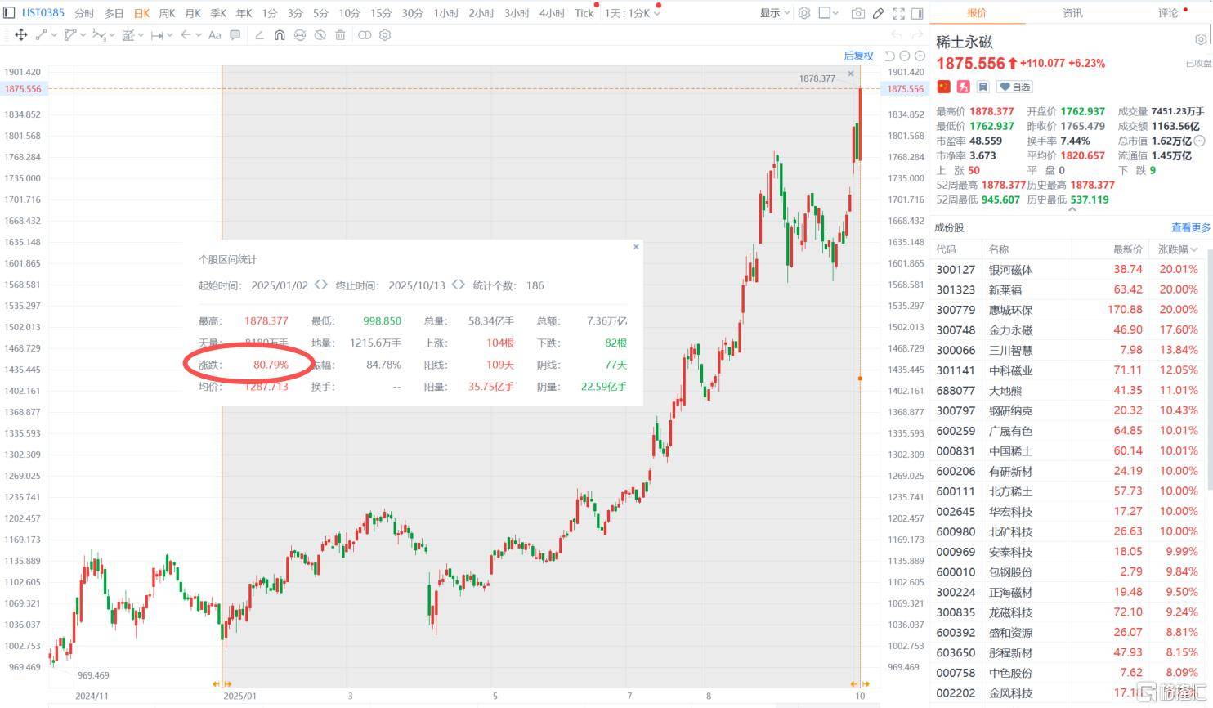
Task: Select the eraser drawing tool
Action: coord(259,35)
